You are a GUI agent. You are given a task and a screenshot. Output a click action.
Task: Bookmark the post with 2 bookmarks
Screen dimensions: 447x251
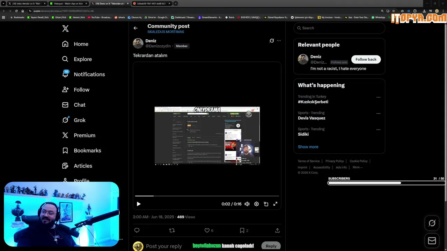244,230
